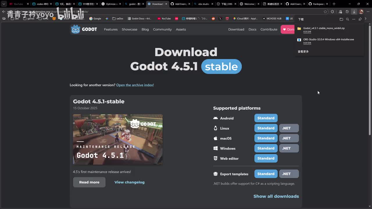
Task: Search downloads with the magnifier icon
Action: (x=347, y=19)
